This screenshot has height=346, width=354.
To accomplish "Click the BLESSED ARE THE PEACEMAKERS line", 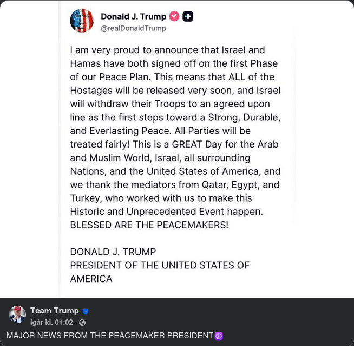I will 149,225.
